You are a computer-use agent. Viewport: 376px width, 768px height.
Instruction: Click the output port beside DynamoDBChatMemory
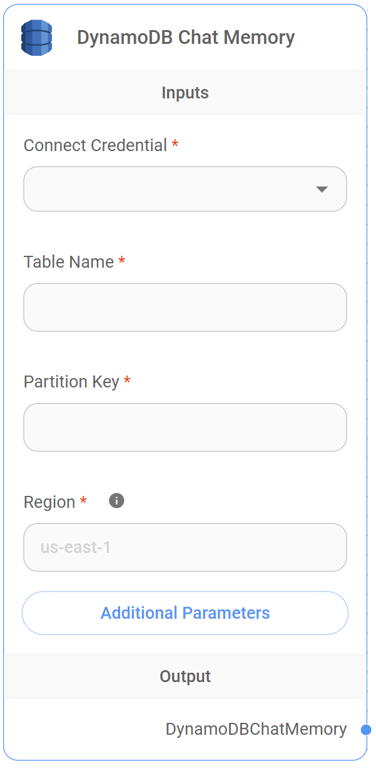[366, 729]
